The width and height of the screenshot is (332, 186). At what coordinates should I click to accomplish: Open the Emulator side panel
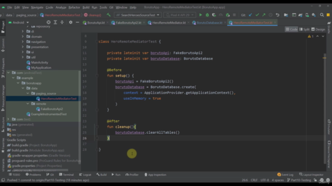coord(329,127)
